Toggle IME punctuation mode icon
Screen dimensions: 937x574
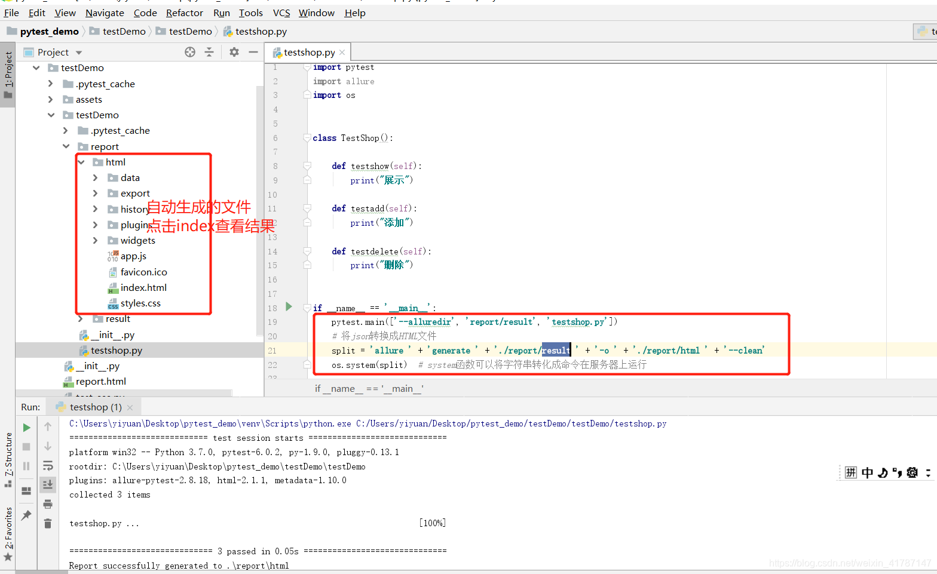coord(897,472)
